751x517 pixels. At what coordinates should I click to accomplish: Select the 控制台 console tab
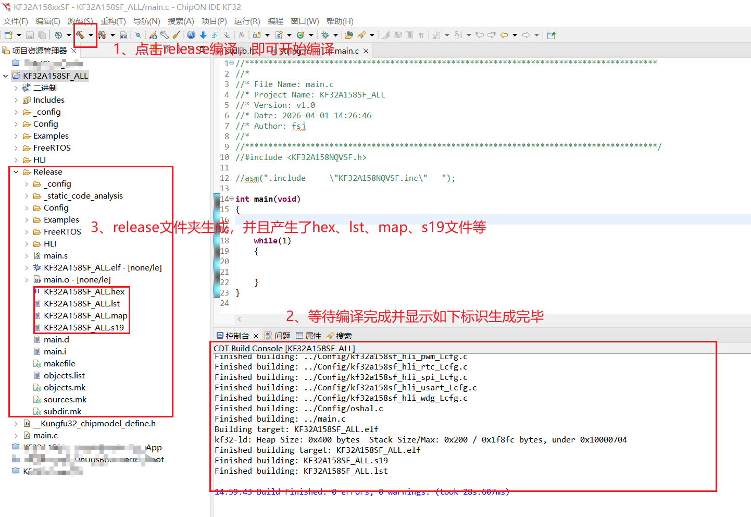pos(233,336)
